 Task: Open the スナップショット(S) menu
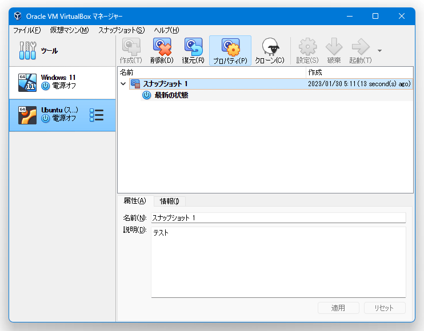121,30
